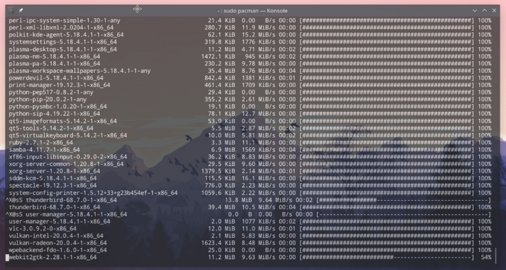Close the sudo pacman Konsole window
Screen dimensions: 506x270
pos(494,10)
